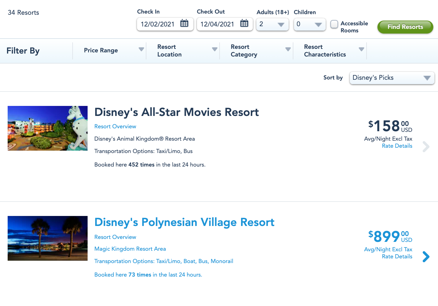Open the Check In calendar icon

pos(184,23)
